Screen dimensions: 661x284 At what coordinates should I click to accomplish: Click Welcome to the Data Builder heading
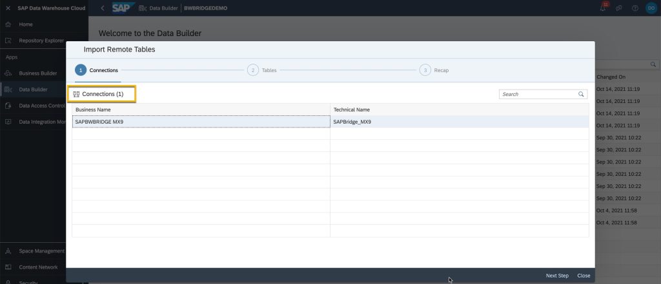click(150, 33)
